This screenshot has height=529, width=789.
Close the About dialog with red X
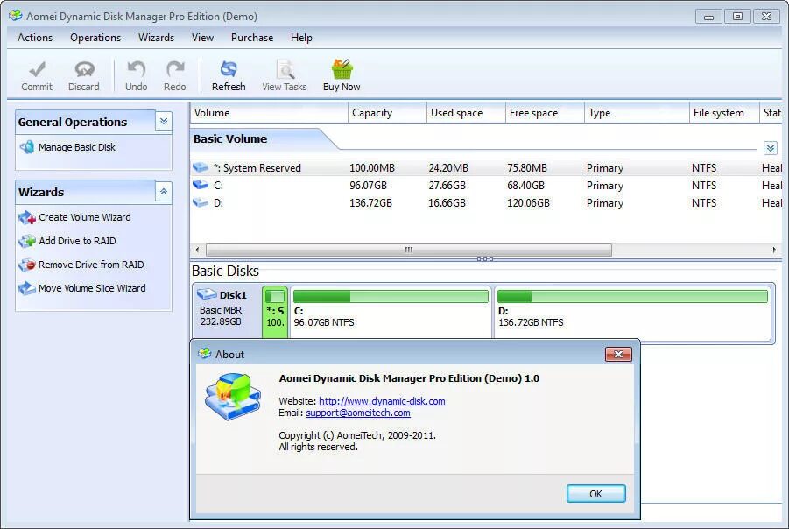click(618, 355)
